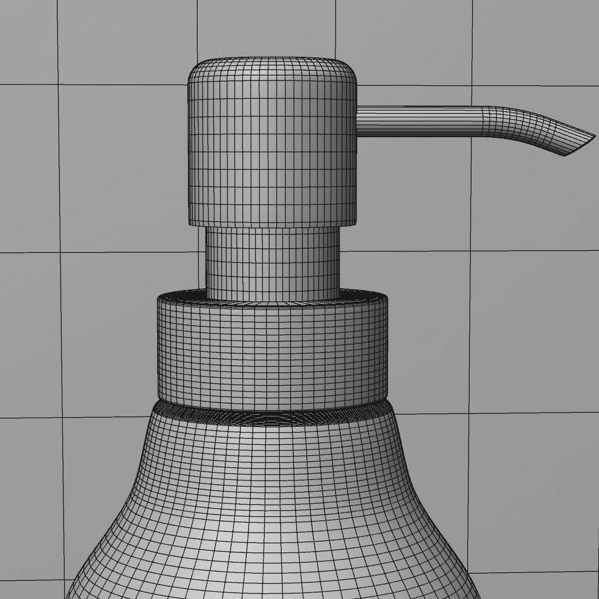
Task: Click the wide screw collar ring
Action: click(x=273, y=348)
